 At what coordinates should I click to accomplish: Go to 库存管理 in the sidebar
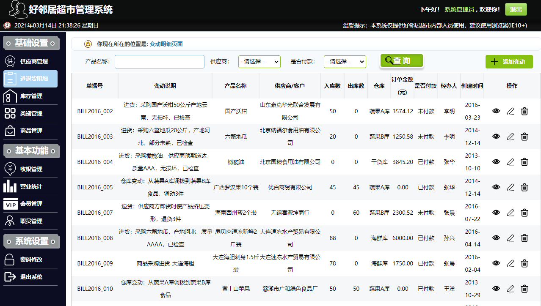(x=30, y=96)
